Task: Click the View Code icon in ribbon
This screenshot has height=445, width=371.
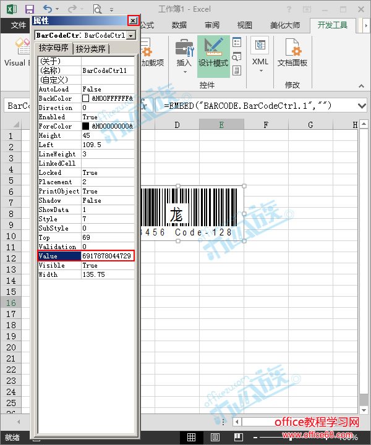Action: [237, 56]
